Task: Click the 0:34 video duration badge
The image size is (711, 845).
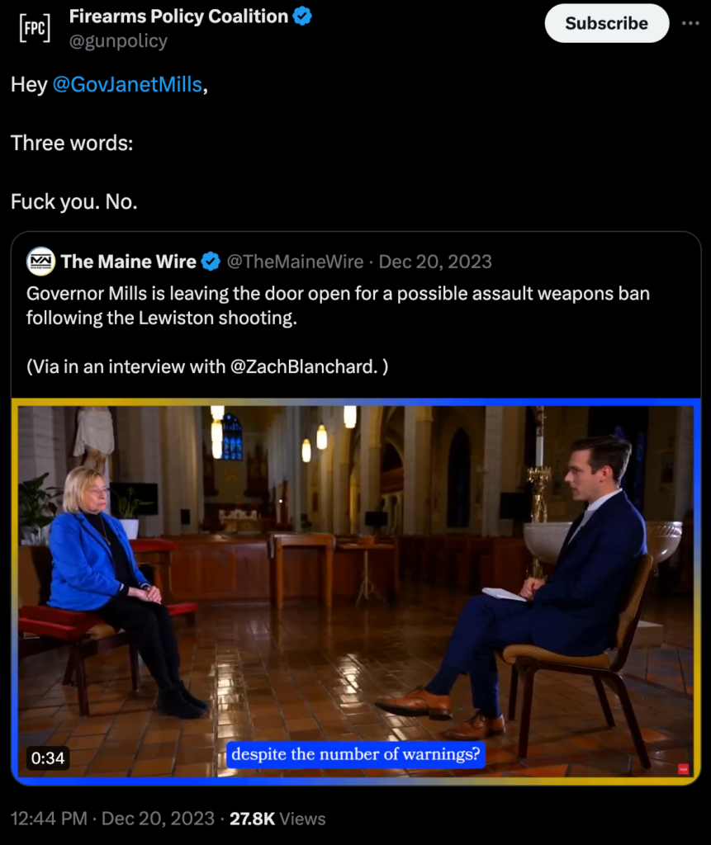Action: [x=48, y=756]
